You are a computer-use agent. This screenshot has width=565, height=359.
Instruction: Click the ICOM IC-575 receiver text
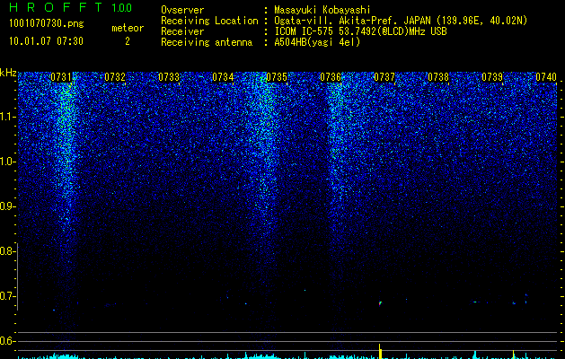point(360,31)
